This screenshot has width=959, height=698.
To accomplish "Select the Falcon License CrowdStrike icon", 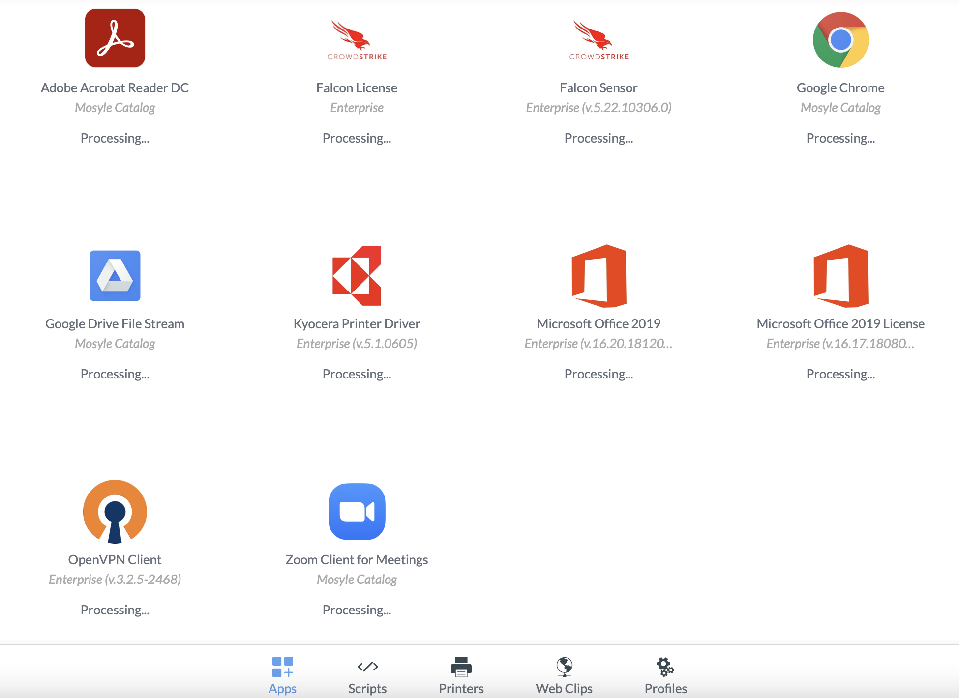I will click(x=357, y=40).
